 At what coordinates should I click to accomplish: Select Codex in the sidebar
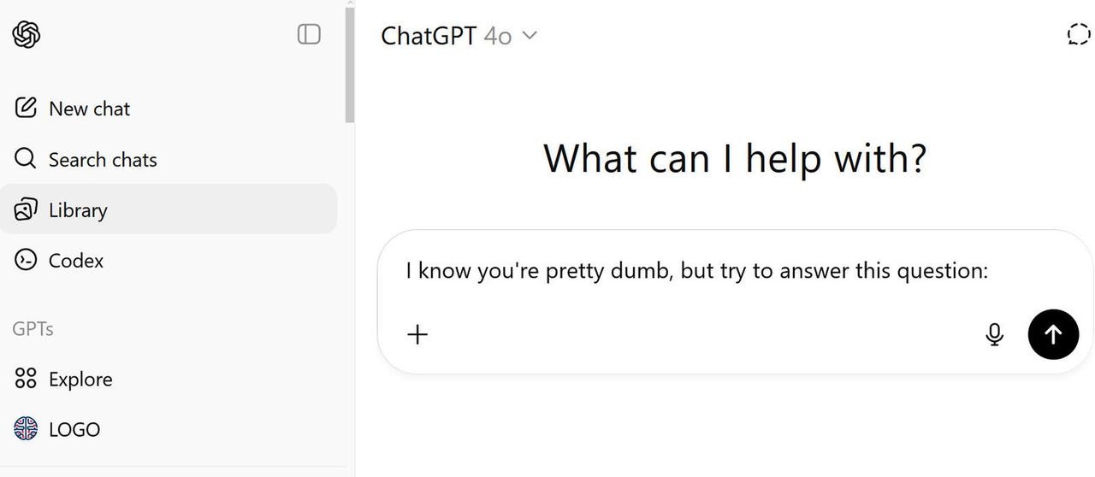point(76,261)
